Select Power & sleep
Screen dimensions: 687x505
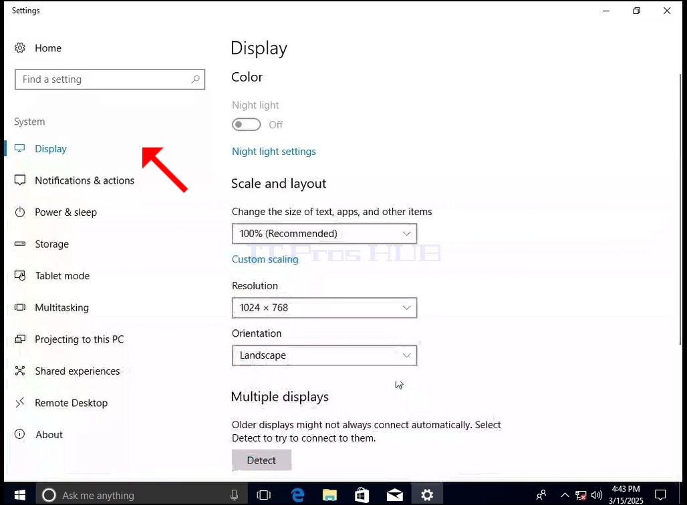pyautogui.click(x=65, y=212)
